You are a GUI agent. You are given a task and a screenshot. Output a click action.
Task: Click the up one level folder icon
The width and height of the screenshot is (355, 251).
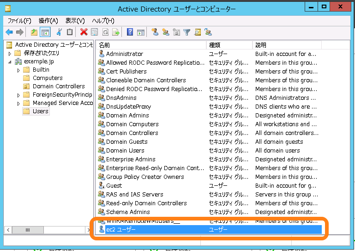click(34, 32)
